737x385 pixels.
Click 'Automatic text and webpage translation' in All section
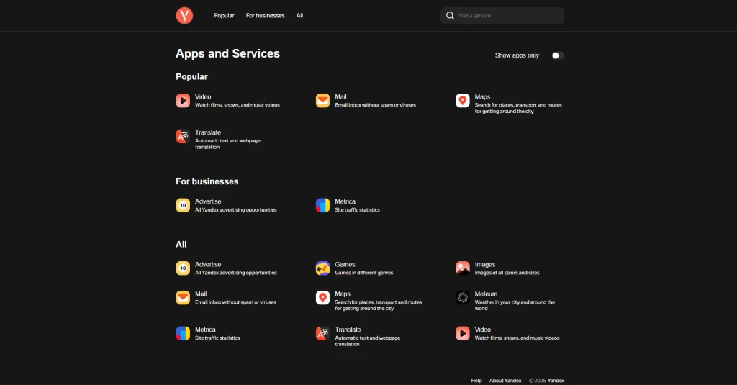click(368, 341)
